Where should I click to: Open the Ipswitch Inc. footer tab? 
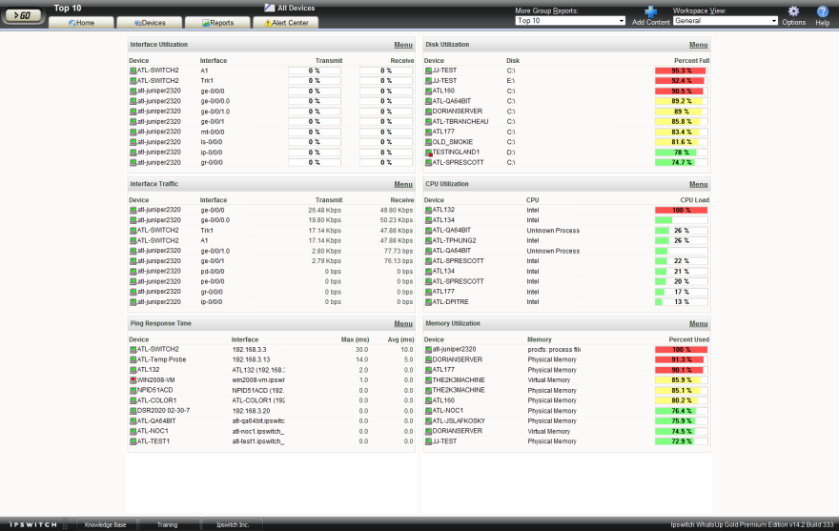[x=233, y=524]
